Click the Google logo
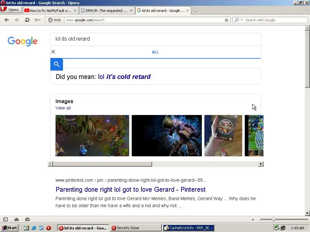Image resolution: width=310 pixels, height=232 pixels. click(23, 41)
